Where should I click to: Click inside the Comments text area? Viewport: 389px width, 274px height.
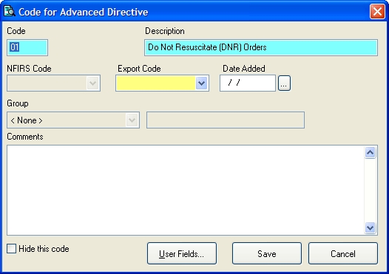pos(186,190)
